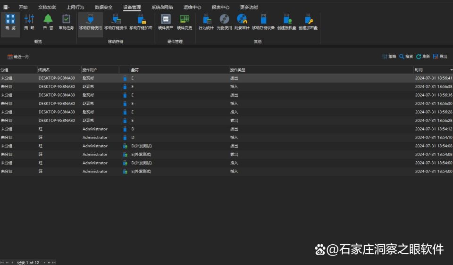
Task: Open the 审批任务 clipboard icon
Action: (66, 22)
